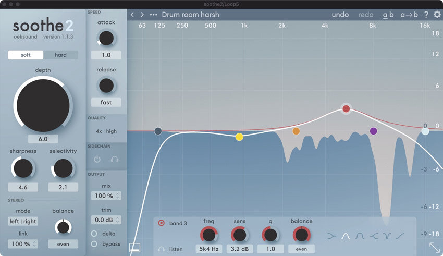443x256 pixels.
Task: Enable the delta option
Action: pyautogui.click(x=94, y=234)
